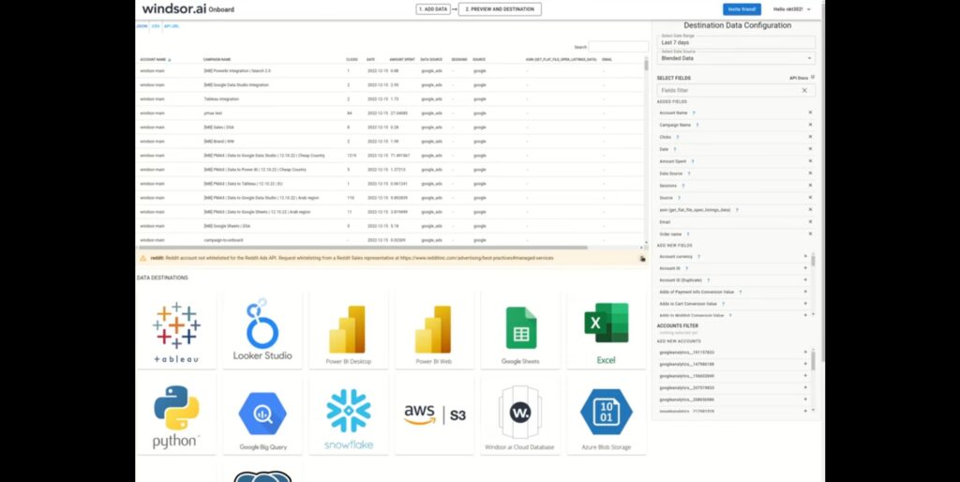Remove Order name field
Screen dimensions: 960x482
click(x=810, y=233)
